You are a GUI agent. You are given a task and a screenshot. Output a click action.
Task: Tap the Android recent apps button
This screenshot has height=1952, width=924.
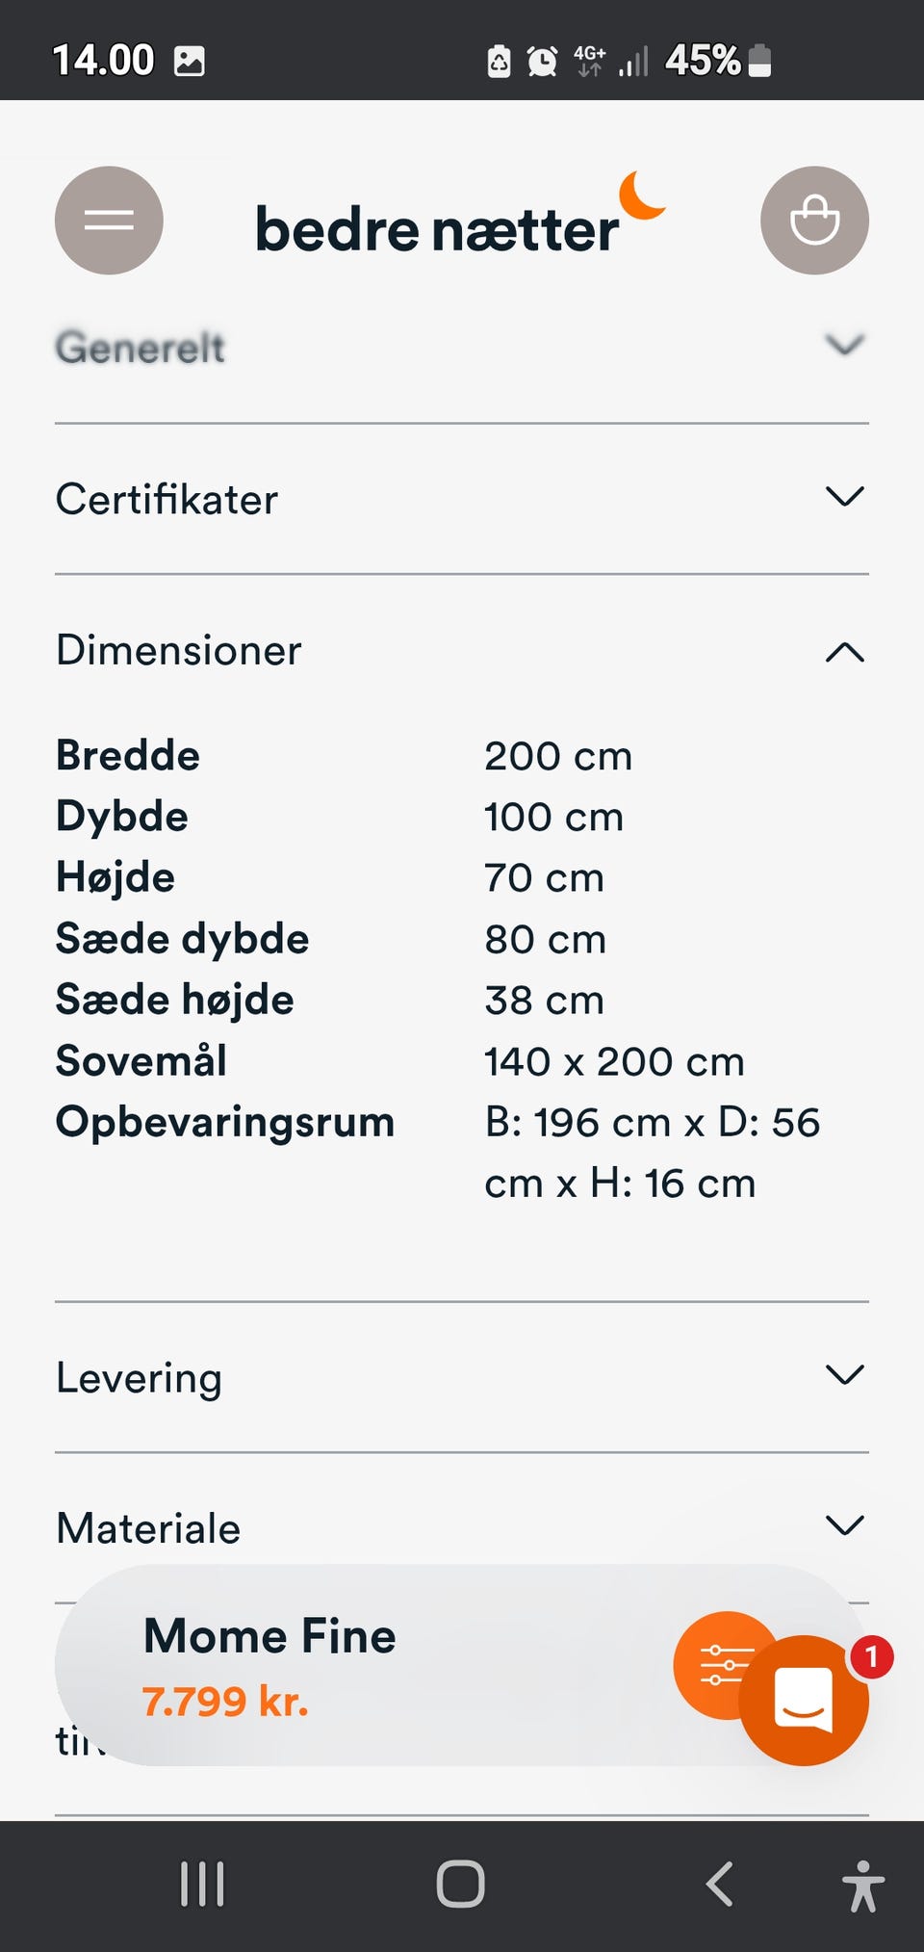tap(202, 1884)
